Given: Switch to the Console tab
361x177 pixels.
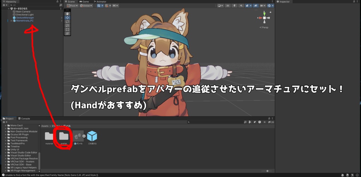Looking at the screenshot, I should (24, 118).
